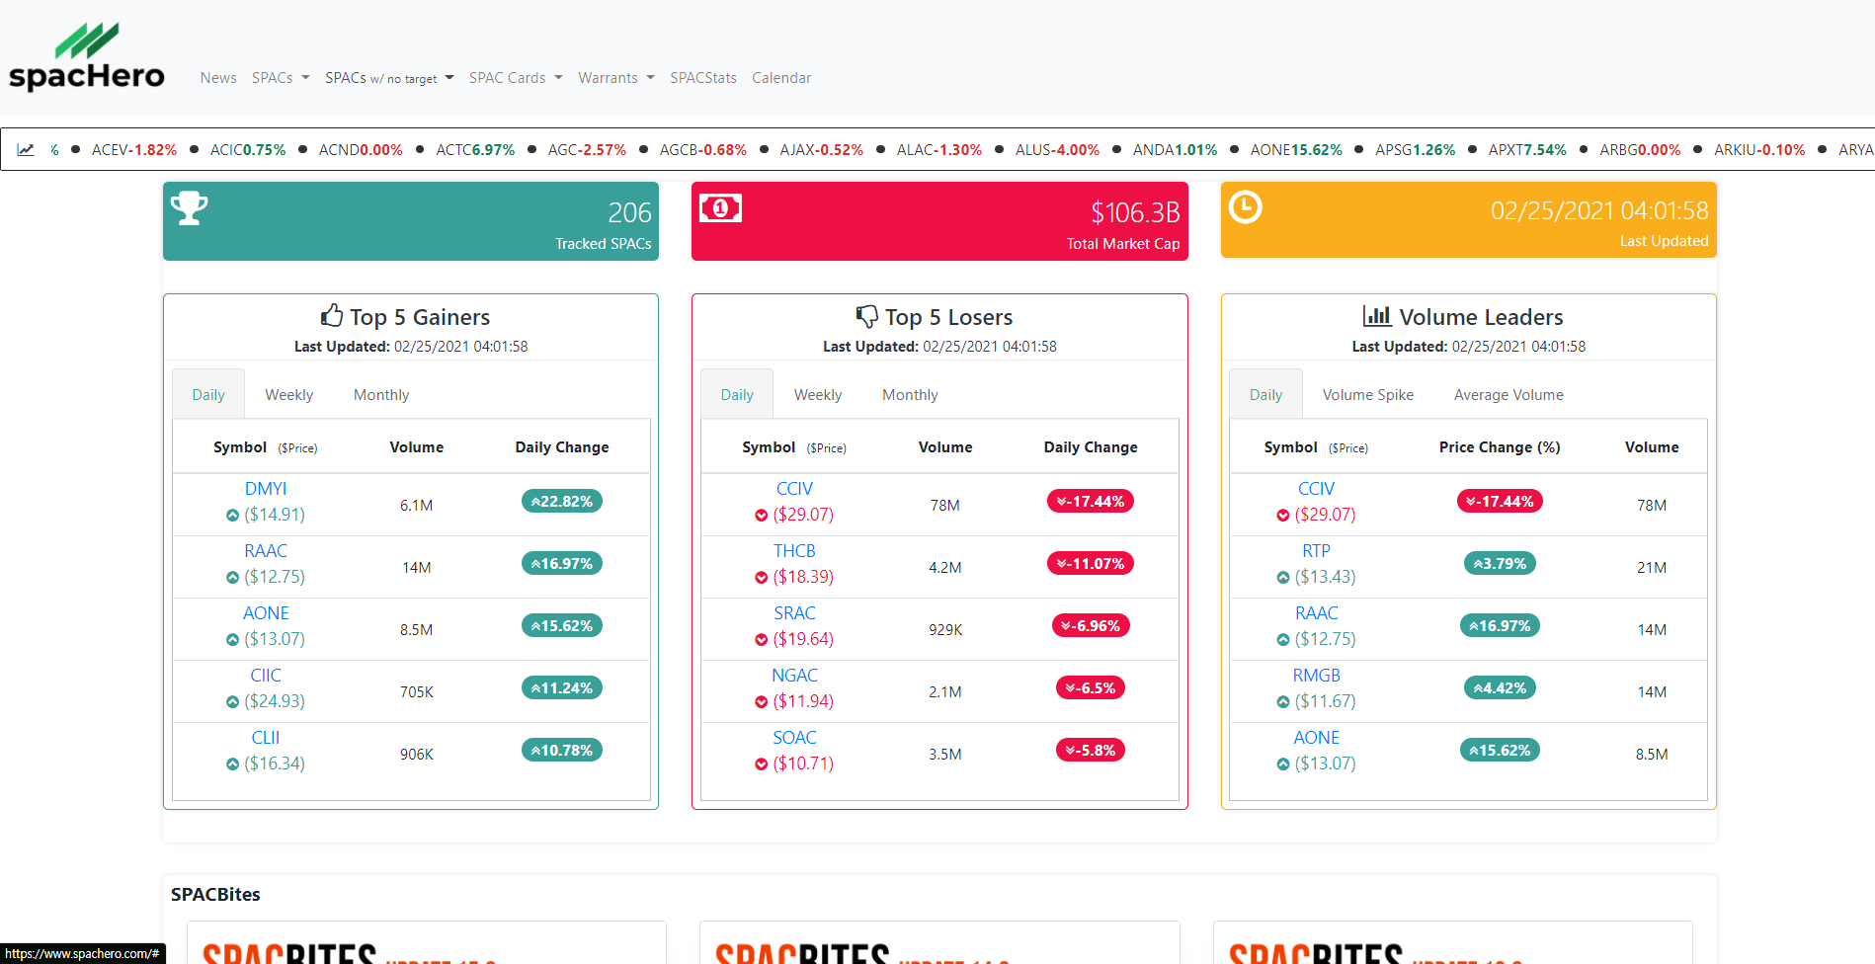Click the red down arrow icon beside NGAC price
Viewport: 1875px width, 964px height.
tap(761, 702)
